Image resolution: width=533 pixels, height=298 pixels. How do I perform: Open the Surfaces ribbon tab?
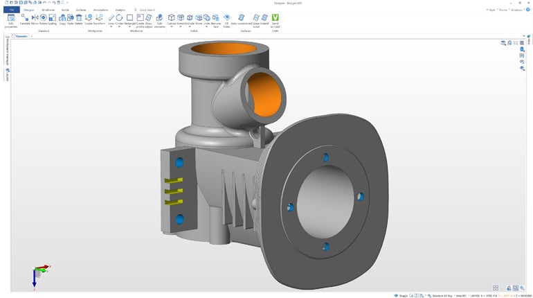click(x=81, y=10)
